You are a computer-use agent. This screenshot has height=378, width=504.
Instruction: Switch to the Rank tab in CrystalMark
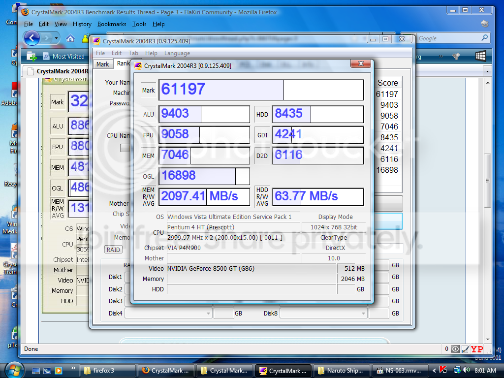(123, 63)
